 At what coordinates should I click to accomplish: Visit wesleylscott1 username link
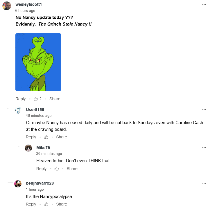pyautogui.click(x=29, y=4)
